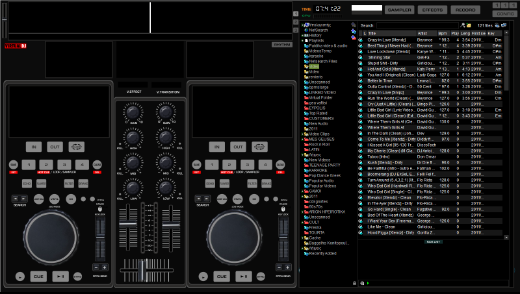
Task: Click the top favorite-folder star icon beside folder tree
Action: pos(354,25)
